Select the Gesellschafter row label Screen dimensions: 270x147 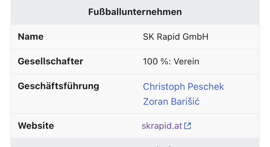click(51, 61)
